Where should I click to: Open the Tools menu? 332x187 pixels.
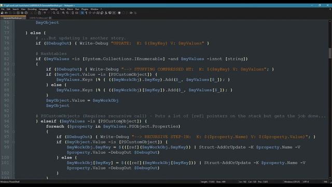(62, 9)
